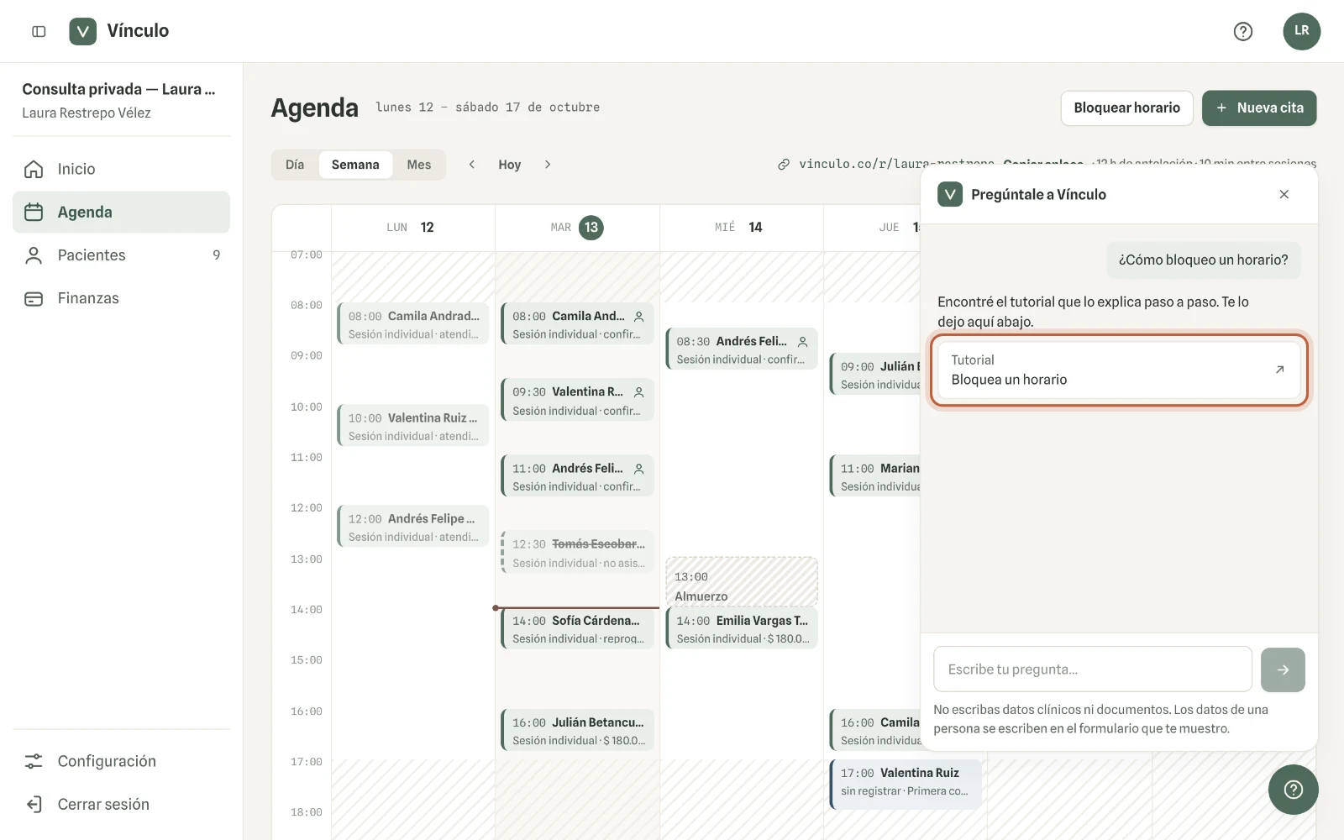
Task: Open the Monday 12:00 Andrés Felipe appointment
Action: click(x=412, y=527)
